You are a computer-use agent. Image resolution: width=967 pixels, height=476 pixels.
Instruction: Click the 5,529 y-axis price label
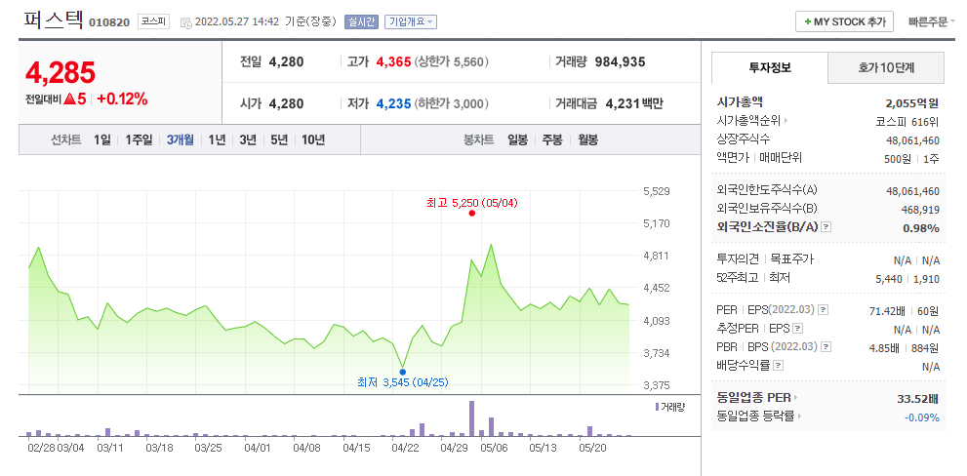pyautogui.click(x=656, y=191)
